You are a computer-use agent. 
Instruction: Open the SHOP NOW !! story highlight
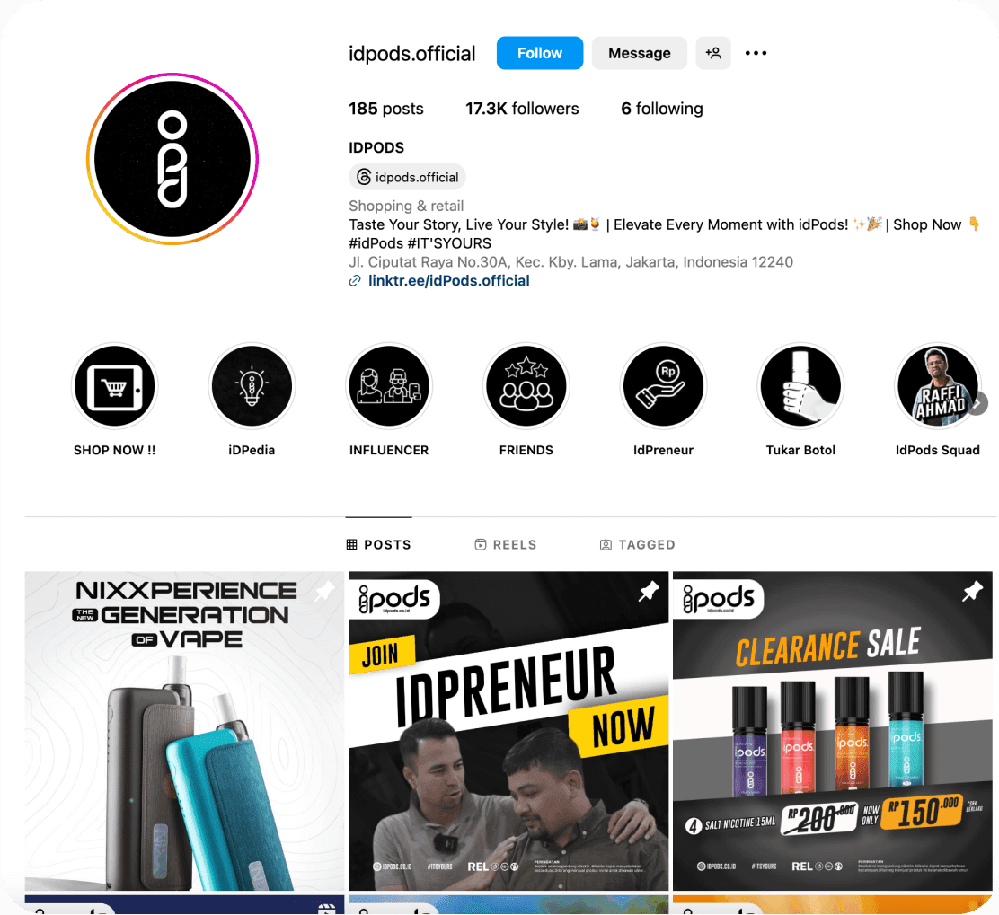pos(115,386)
